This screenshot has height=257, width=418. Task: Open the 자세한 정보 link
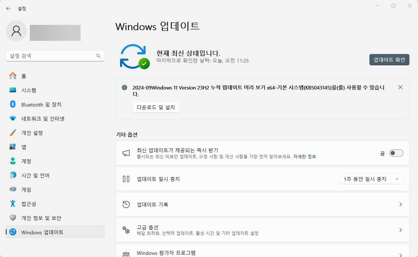[x=304, y=157]
